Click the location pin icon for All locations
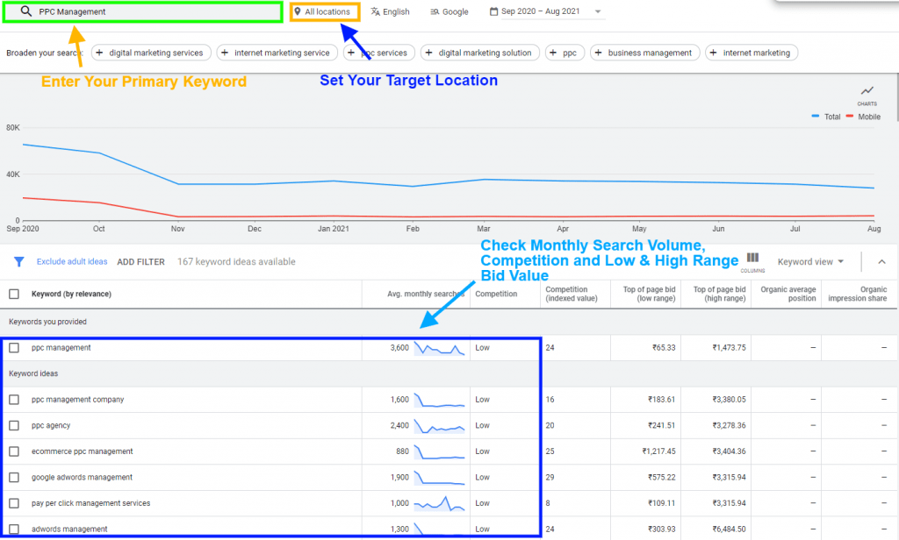 pos(298,12)
